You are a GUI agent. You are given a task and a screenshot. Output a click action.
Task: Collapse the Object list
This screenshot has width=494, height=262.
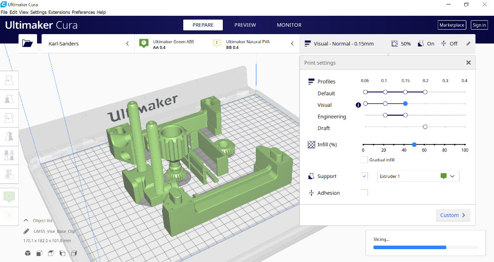(x=26, y=220)
